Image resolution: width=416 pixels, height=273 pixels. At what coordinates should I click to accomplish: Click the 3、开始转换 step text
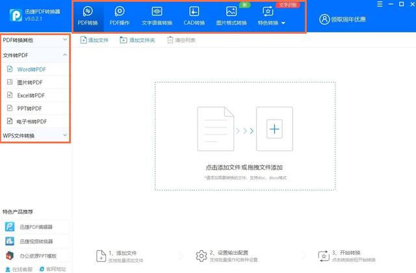click(x=346, y=253)
